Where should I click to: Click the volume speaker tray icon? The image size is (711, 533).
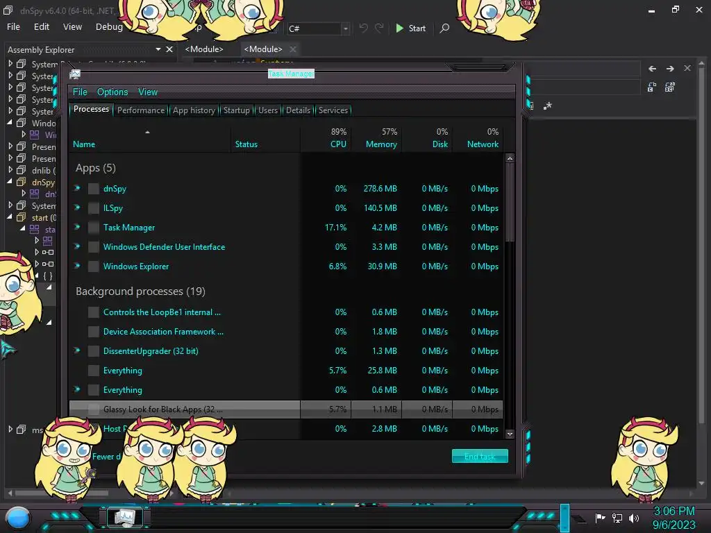634,518
